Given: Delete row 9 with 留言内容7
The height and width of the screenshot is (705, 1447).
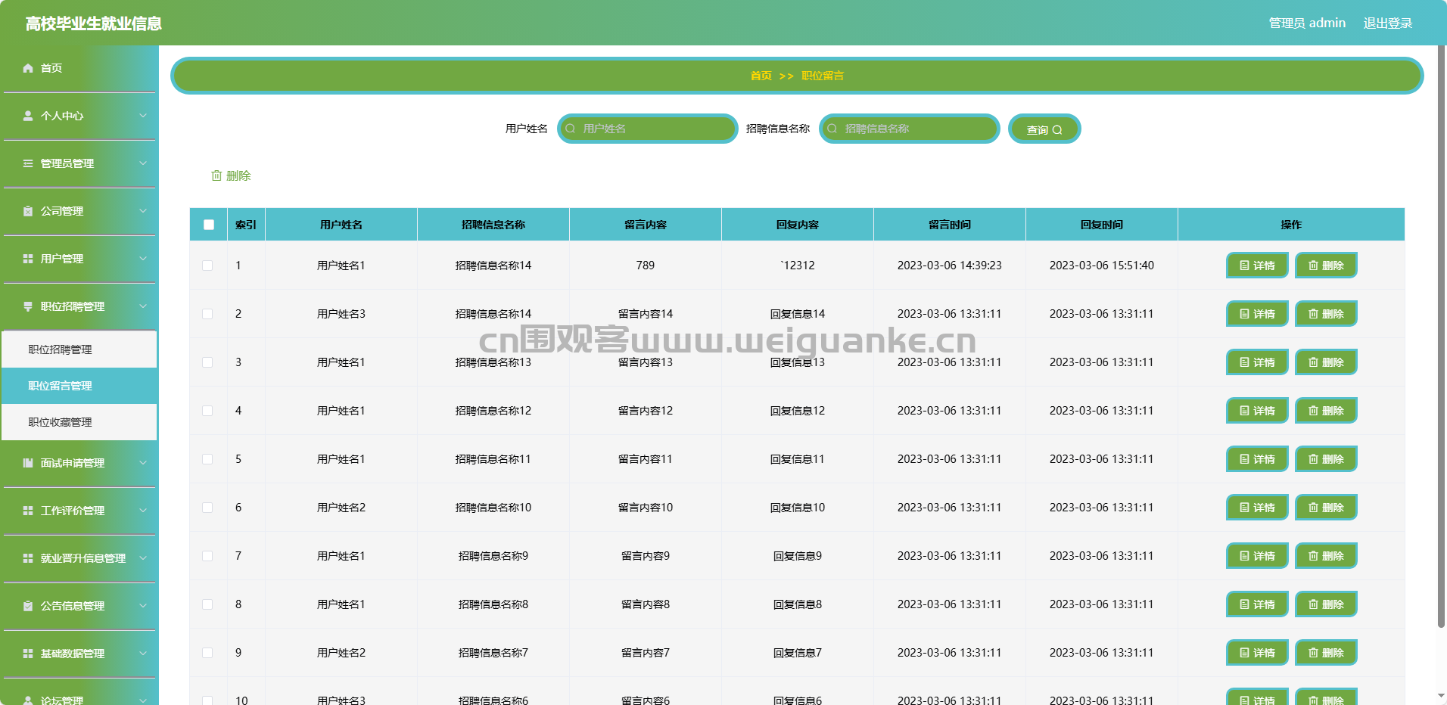Looking at the screenshot, I should [1326, 653].
